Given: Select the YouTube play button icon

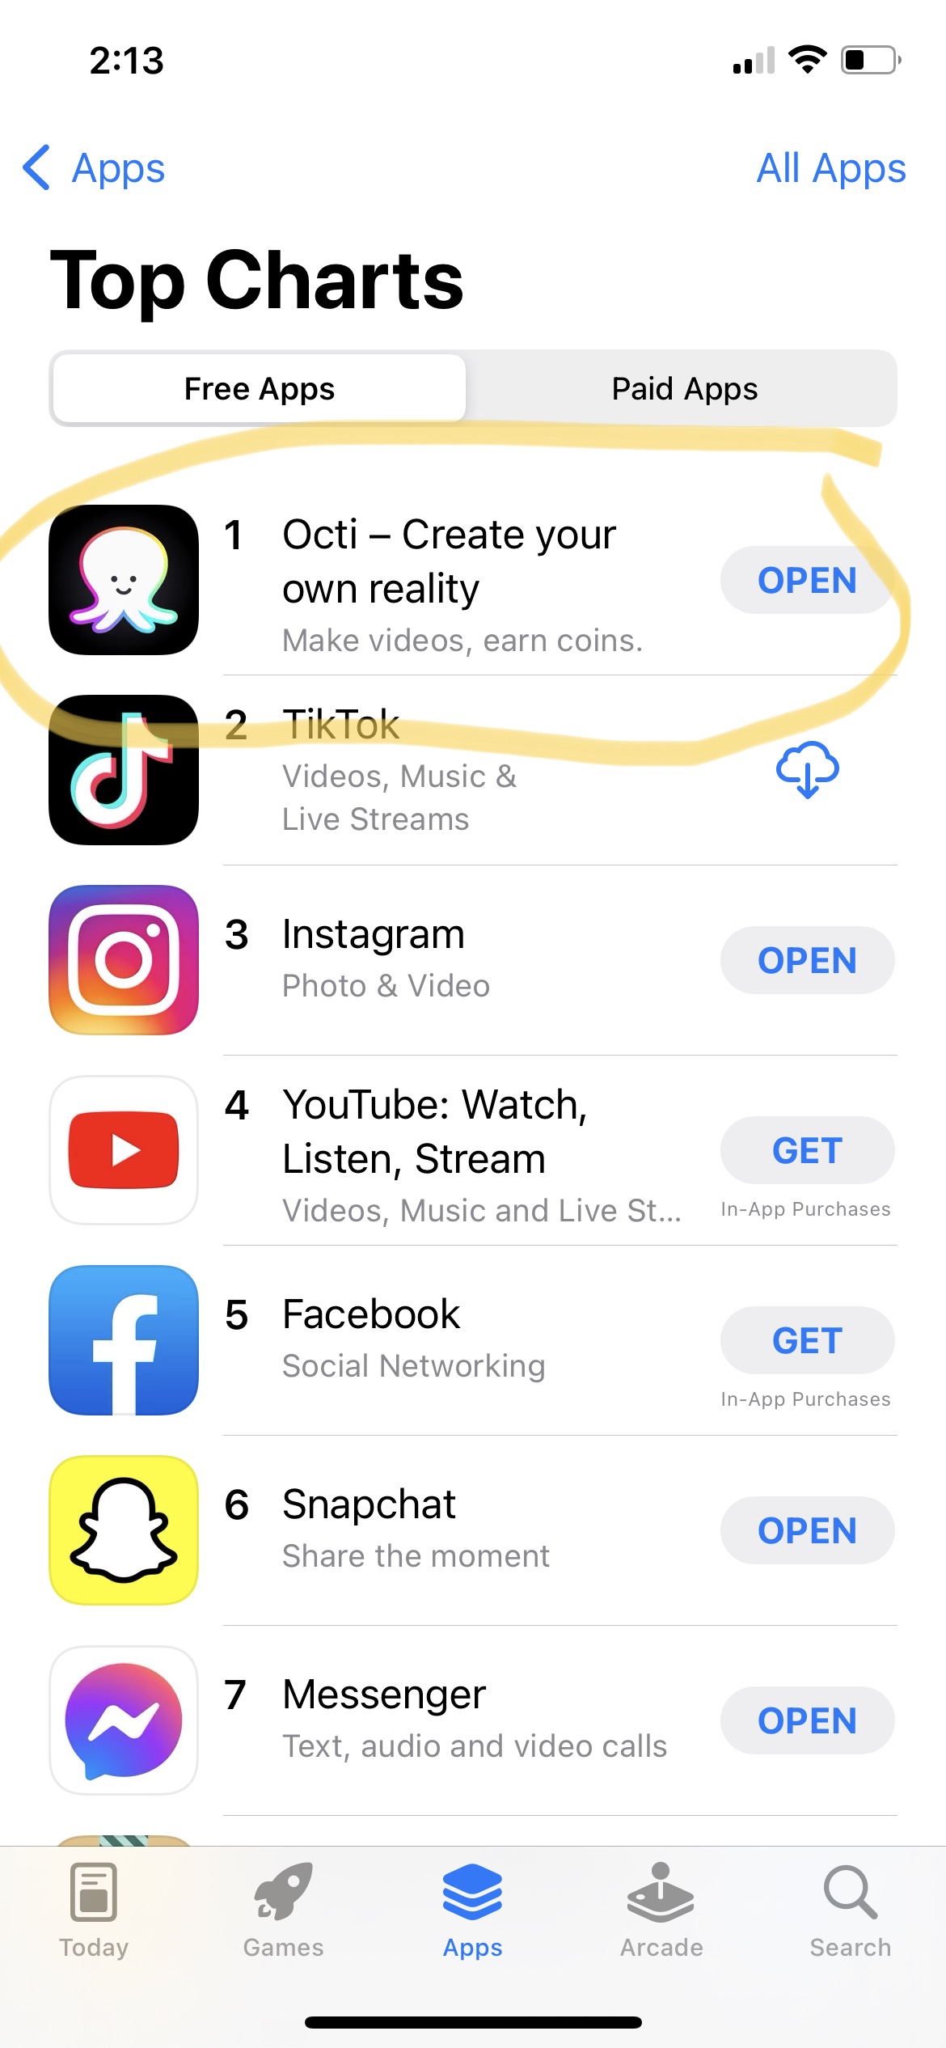Looking at the screenshot, I should pyautogui.click(x=124, y=1150).
